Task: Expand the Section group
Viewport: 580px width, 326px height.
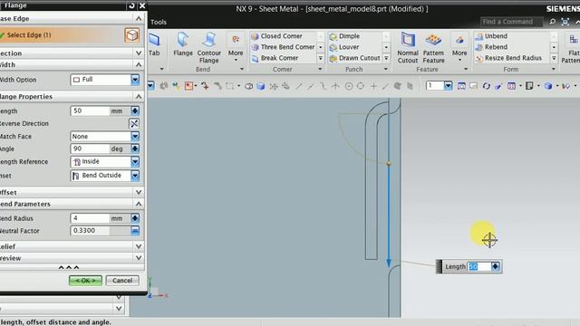Action: [x=139, y=53]
